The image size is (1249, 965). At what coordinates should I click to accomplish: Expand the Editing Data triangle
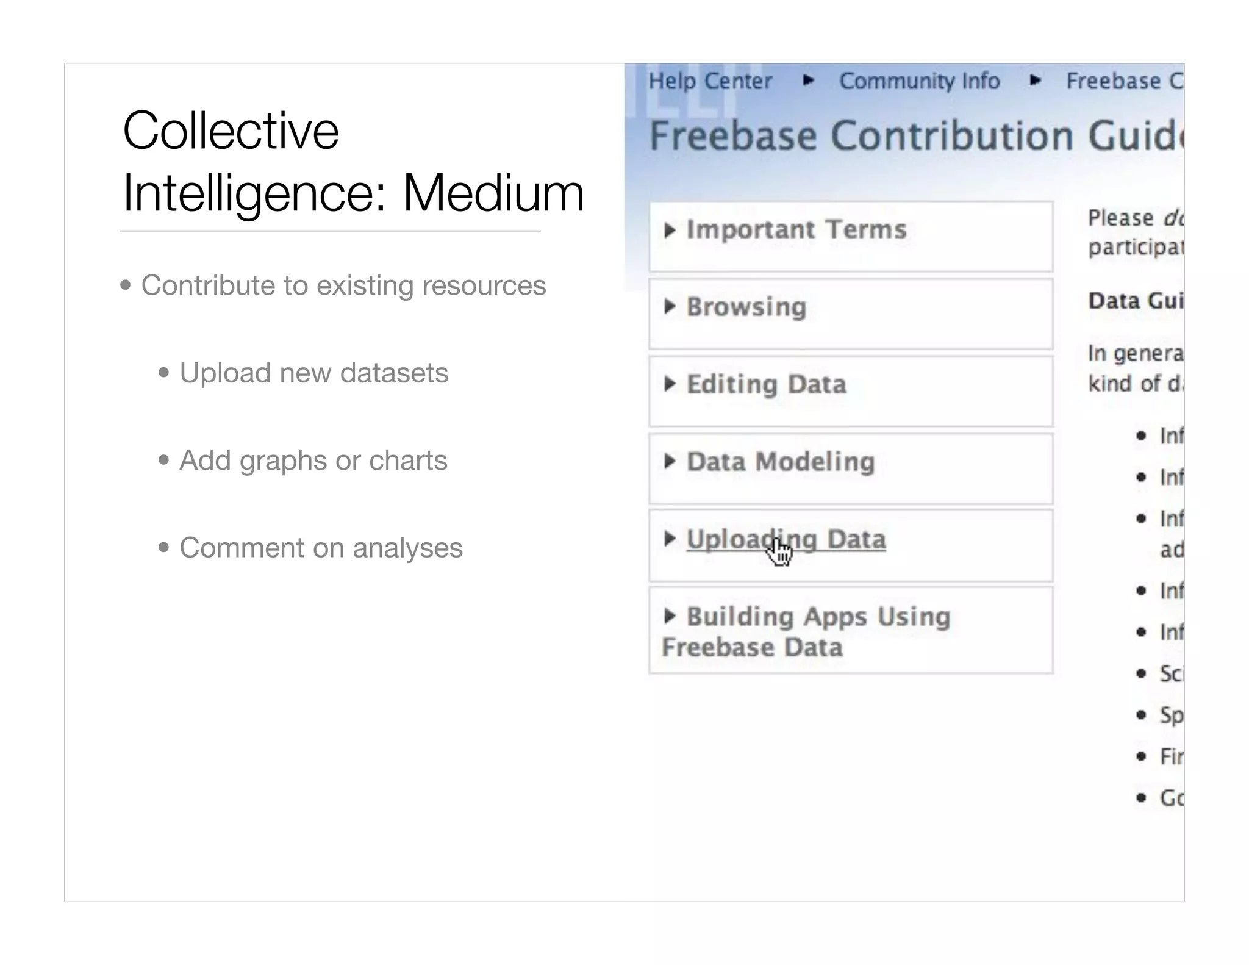[x=670, y=384]
